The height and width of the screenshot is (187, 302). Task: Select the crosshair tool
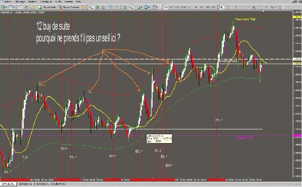(x=228, y=7)
